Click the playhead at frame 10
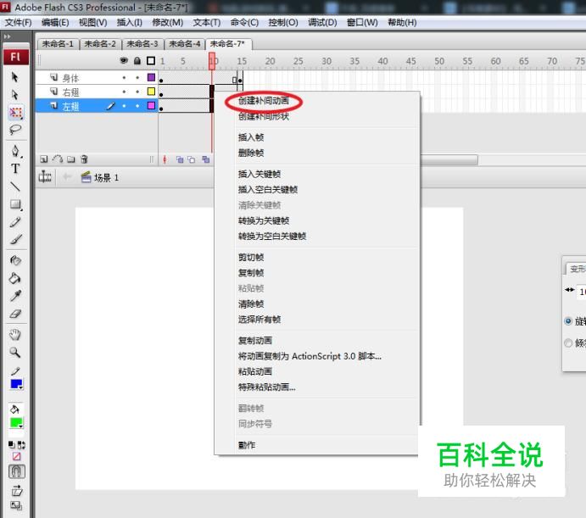Screen dimensions: 586x518 [x=212, y=61]
